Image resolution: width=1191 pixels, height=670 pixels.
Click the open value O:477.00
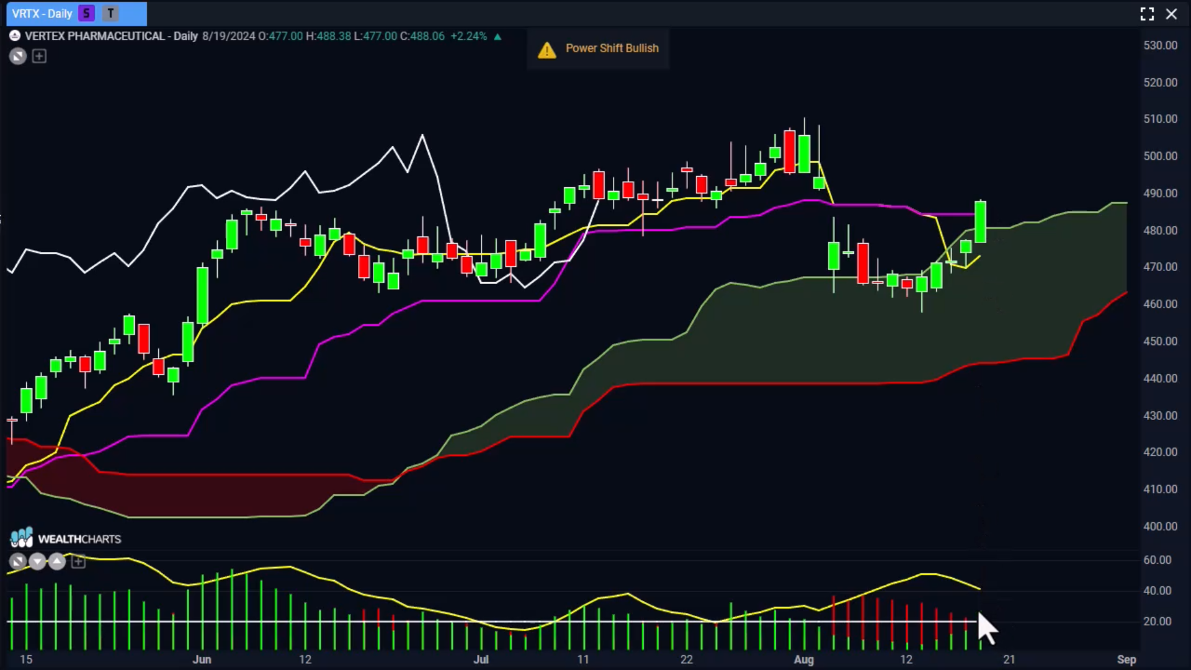pyautogui.click(x=280, y=36)
